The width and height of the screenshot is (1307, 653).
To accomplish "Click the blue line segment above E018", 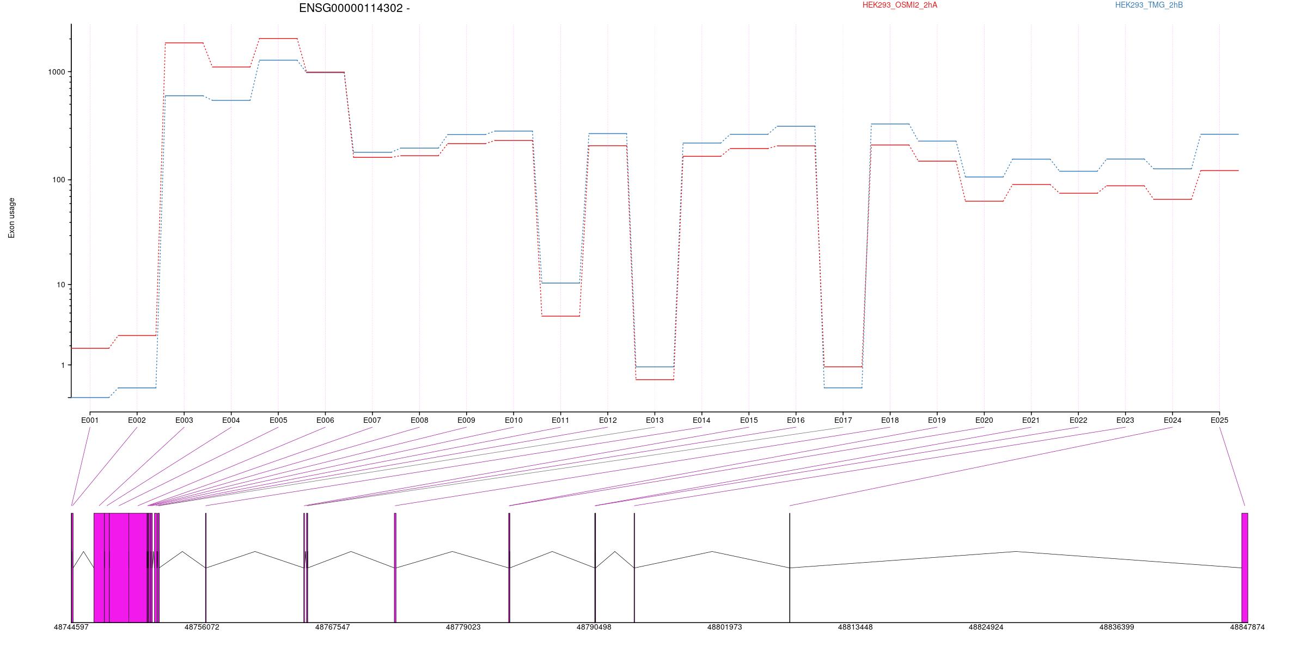I will pos(890,124).
